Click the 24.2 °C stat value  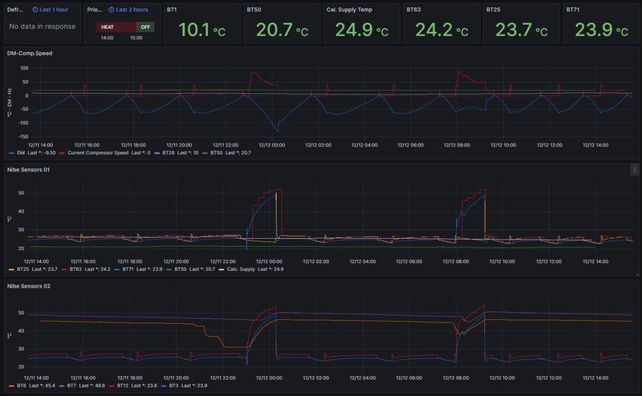[x=442, y=30]
